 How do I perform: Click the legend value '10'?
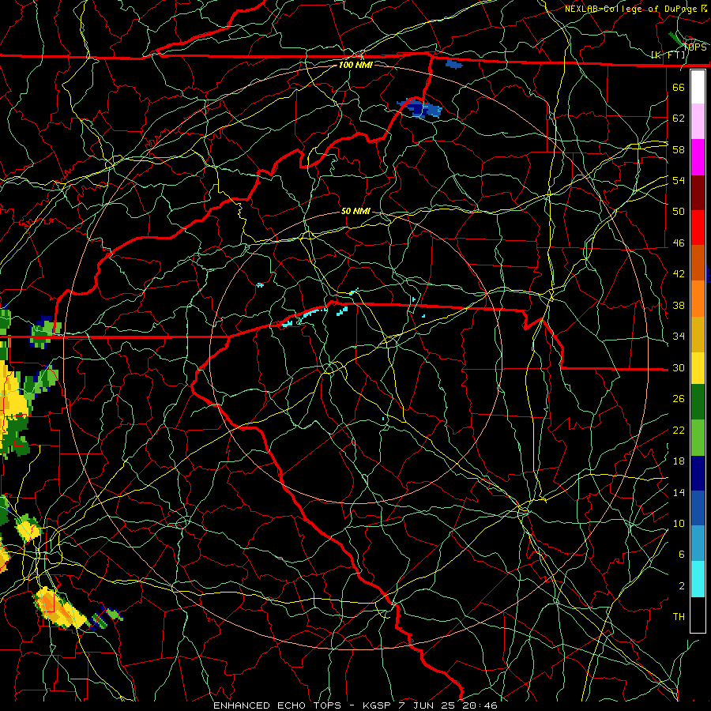click(x=679, y=523)
